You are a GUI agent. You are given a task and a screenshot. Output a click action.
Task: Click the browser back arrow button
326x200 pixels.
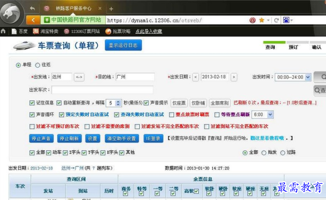tap(33, 20)
